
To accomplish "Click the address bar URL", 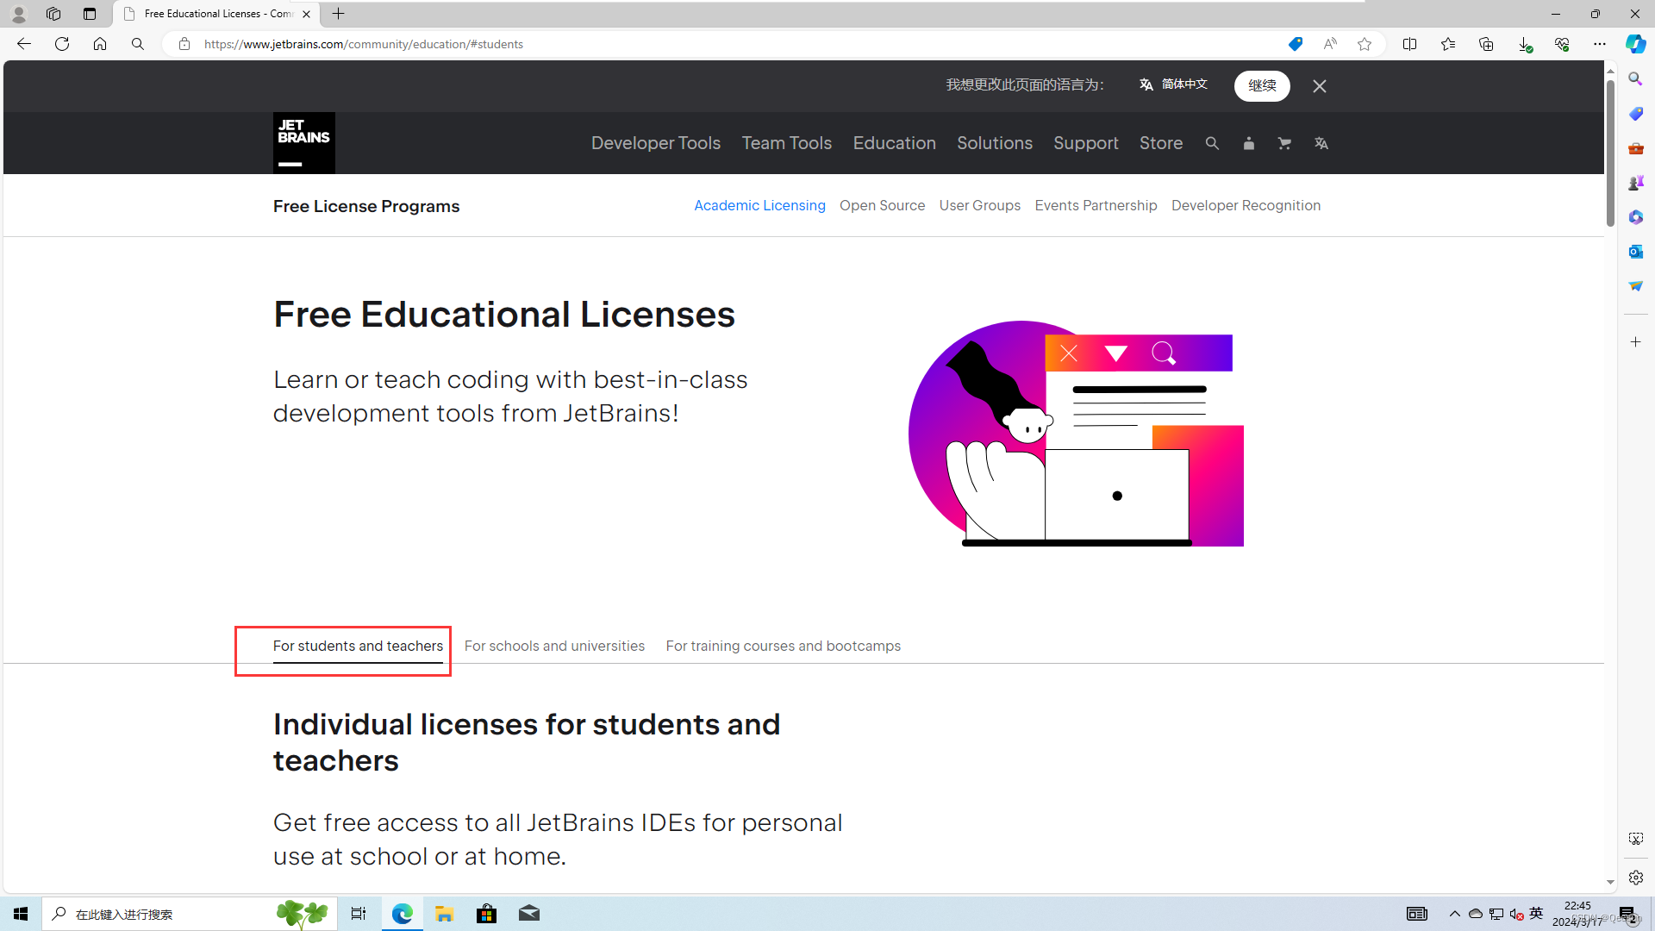I will tap(363, 44).
